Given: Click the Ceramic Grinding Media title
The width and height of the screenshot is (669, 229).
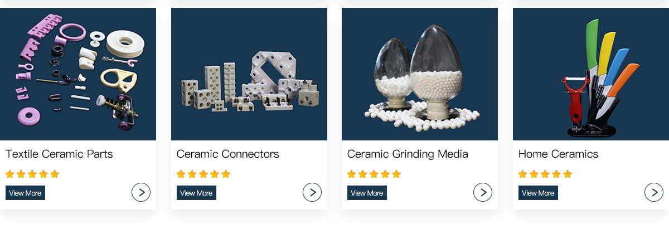Looking at the screenshot, I should coord(408,154).
